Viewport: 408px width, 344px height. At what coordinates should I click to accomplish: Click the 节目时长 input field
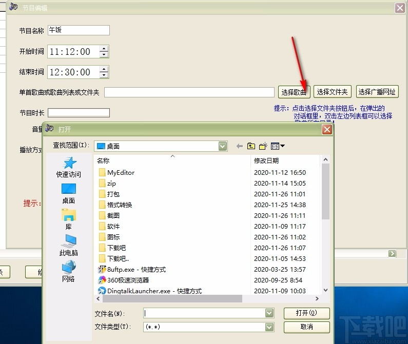tap(79, 113)
